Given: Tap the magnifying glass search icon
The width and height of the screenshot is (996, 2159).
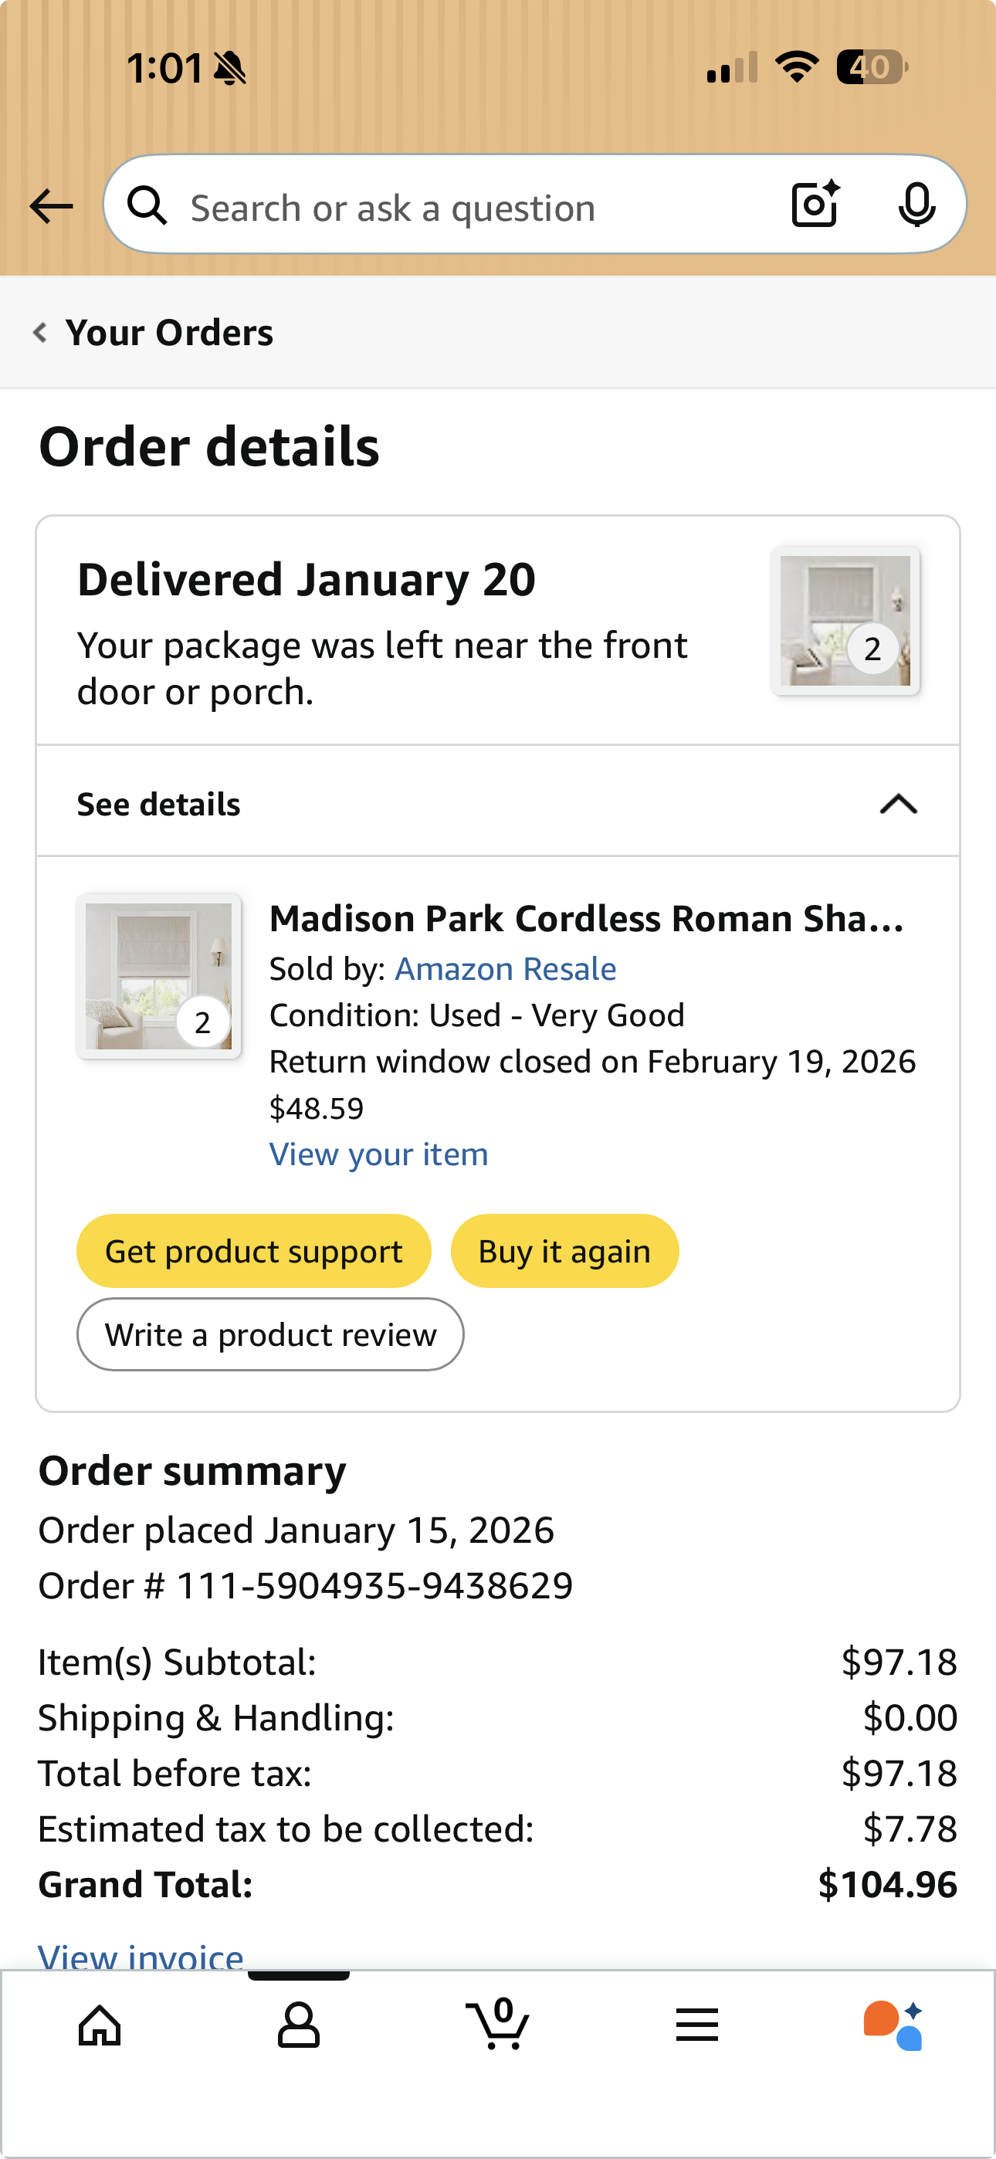Looking at the screenshot, I should [147, 205].
